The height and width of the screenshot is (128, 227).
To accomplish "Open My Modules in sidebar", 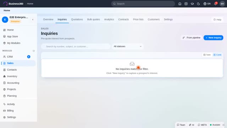I will (18, 43).
